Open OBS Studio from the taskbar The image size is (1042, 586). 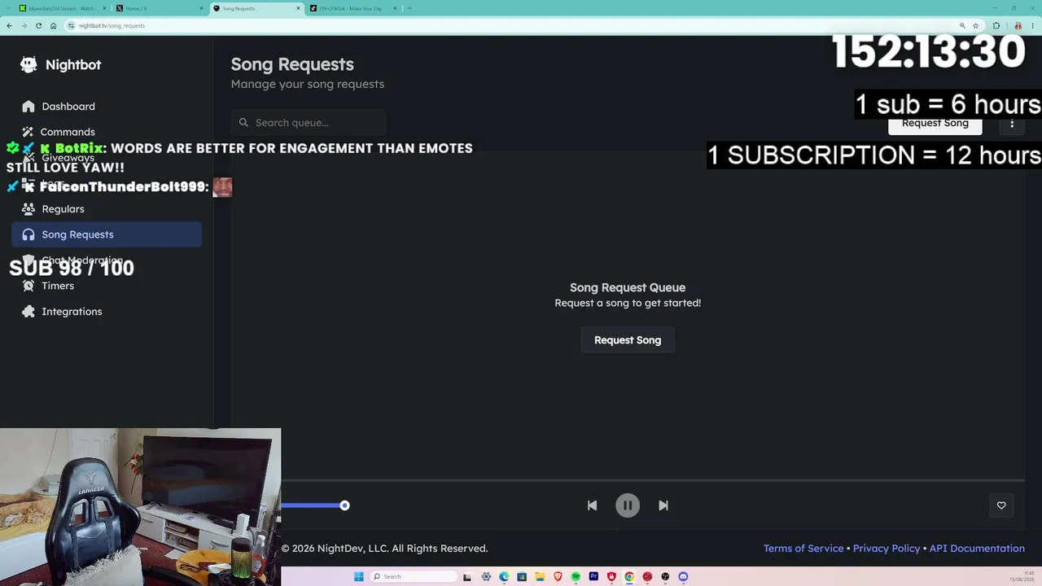click(665, 577)
